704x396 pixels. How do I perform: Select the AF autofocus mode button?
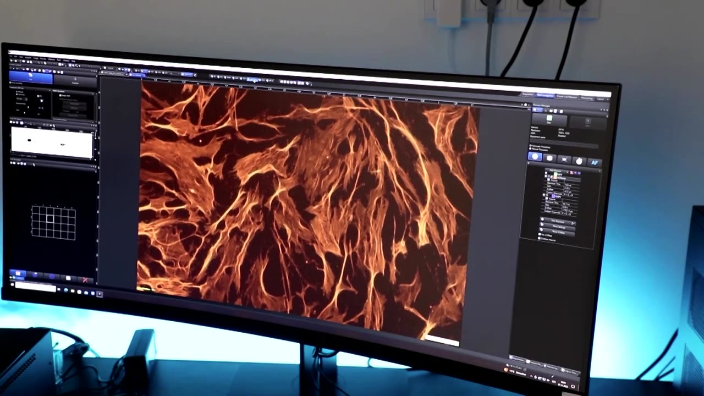click(595, 163)
